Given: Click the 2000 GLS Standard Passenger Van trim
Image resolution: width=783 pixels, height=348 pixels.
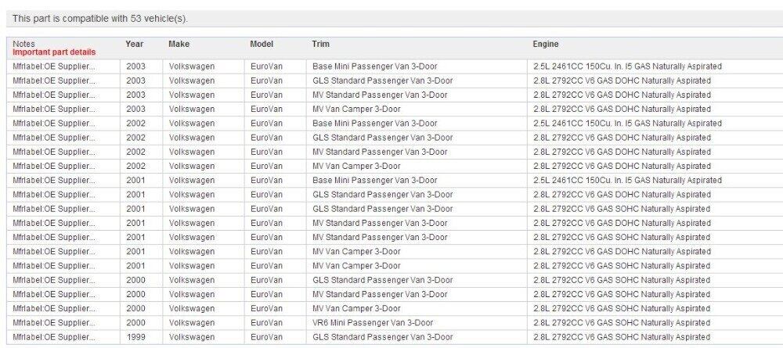Looking at the screenshot, I should pos(382,280).
